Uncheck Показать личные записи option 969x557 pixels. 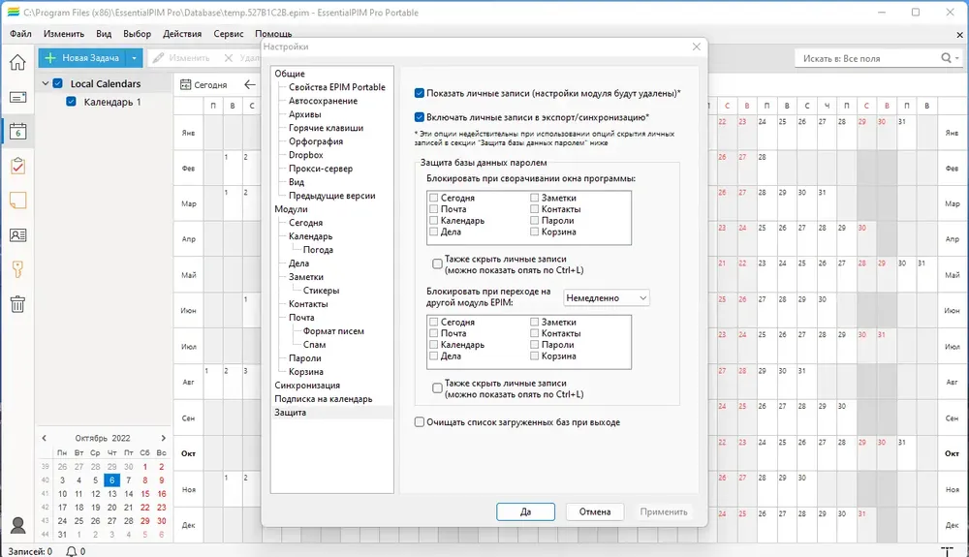click(419, 93)
